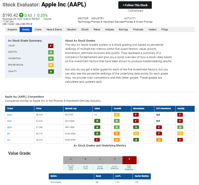Click the green up-arrow price change icon
Screen dimensions: 199x185
tap(21, 15)
